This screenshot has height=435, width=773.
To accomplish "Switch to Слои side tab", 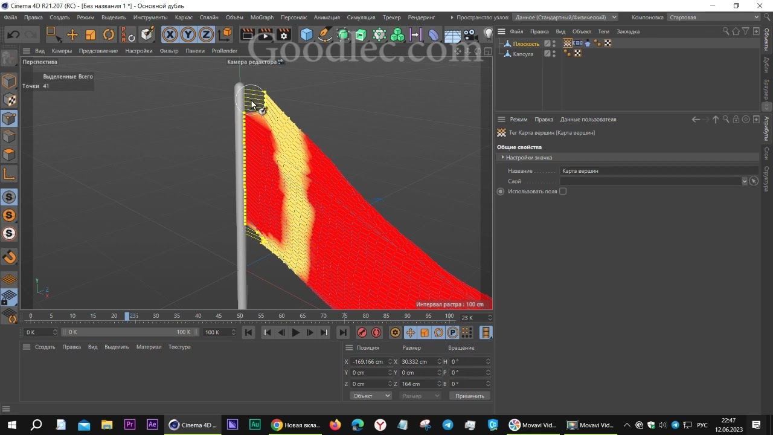I will tap(766, 153).
